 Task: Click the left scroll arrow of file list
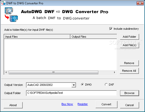[x=6, y=72]
